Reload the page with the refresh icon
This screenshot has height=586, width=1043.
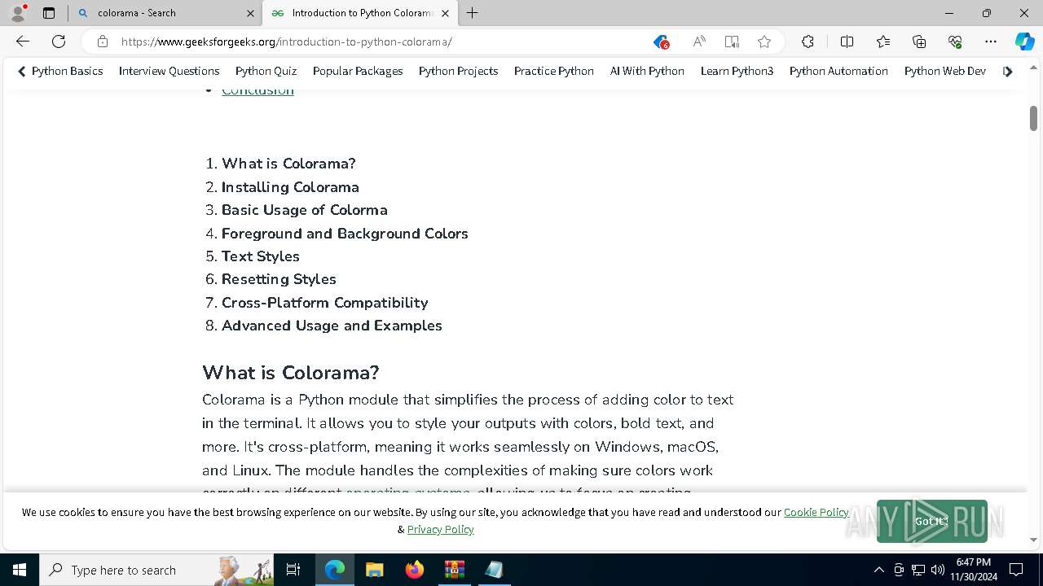click(x=59, y=42)
